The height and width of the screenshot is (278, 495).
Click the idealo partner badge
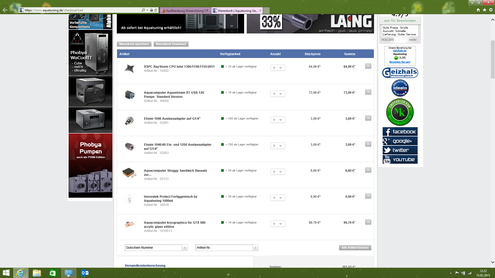(400, 88)
